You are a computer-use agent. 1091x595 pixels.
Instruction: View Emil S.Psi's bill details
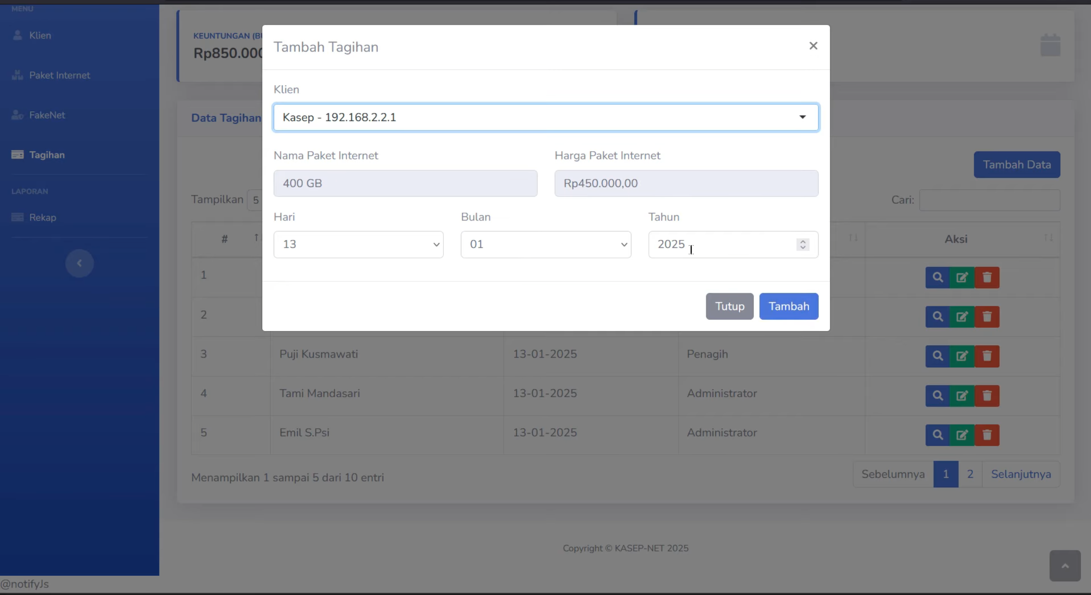click(938, 435)
